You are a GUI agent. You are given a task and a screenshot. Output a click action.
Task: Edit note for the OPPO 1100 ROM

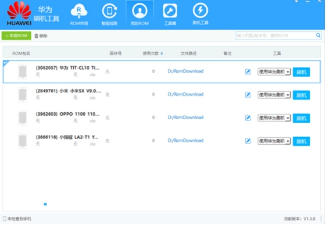click(248, 118)
